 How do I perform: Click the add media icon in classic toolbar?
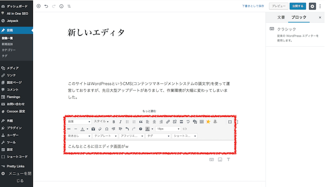pyautogui.click(x=195, y=121)
